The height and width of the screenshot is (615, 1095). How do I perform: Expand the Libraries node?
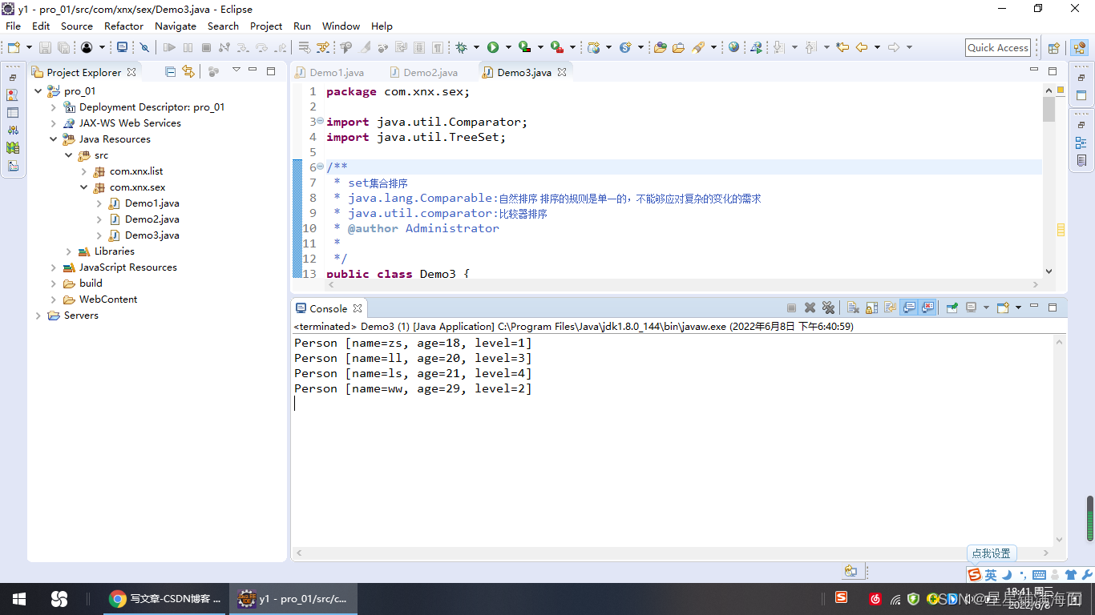click(x=69, y=251)
